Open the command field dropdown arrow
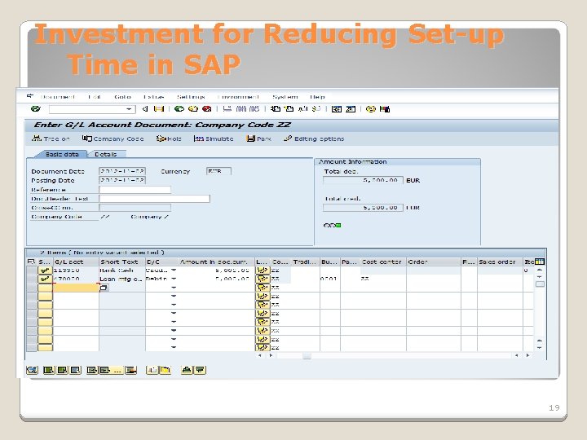 point(129,109)
